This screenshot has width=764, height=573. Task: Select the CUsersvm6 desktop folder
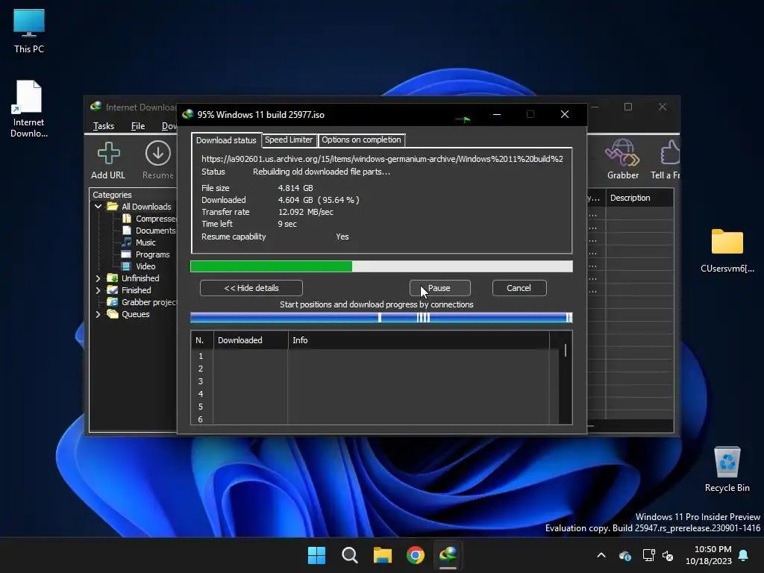click(x=727, y=251)
